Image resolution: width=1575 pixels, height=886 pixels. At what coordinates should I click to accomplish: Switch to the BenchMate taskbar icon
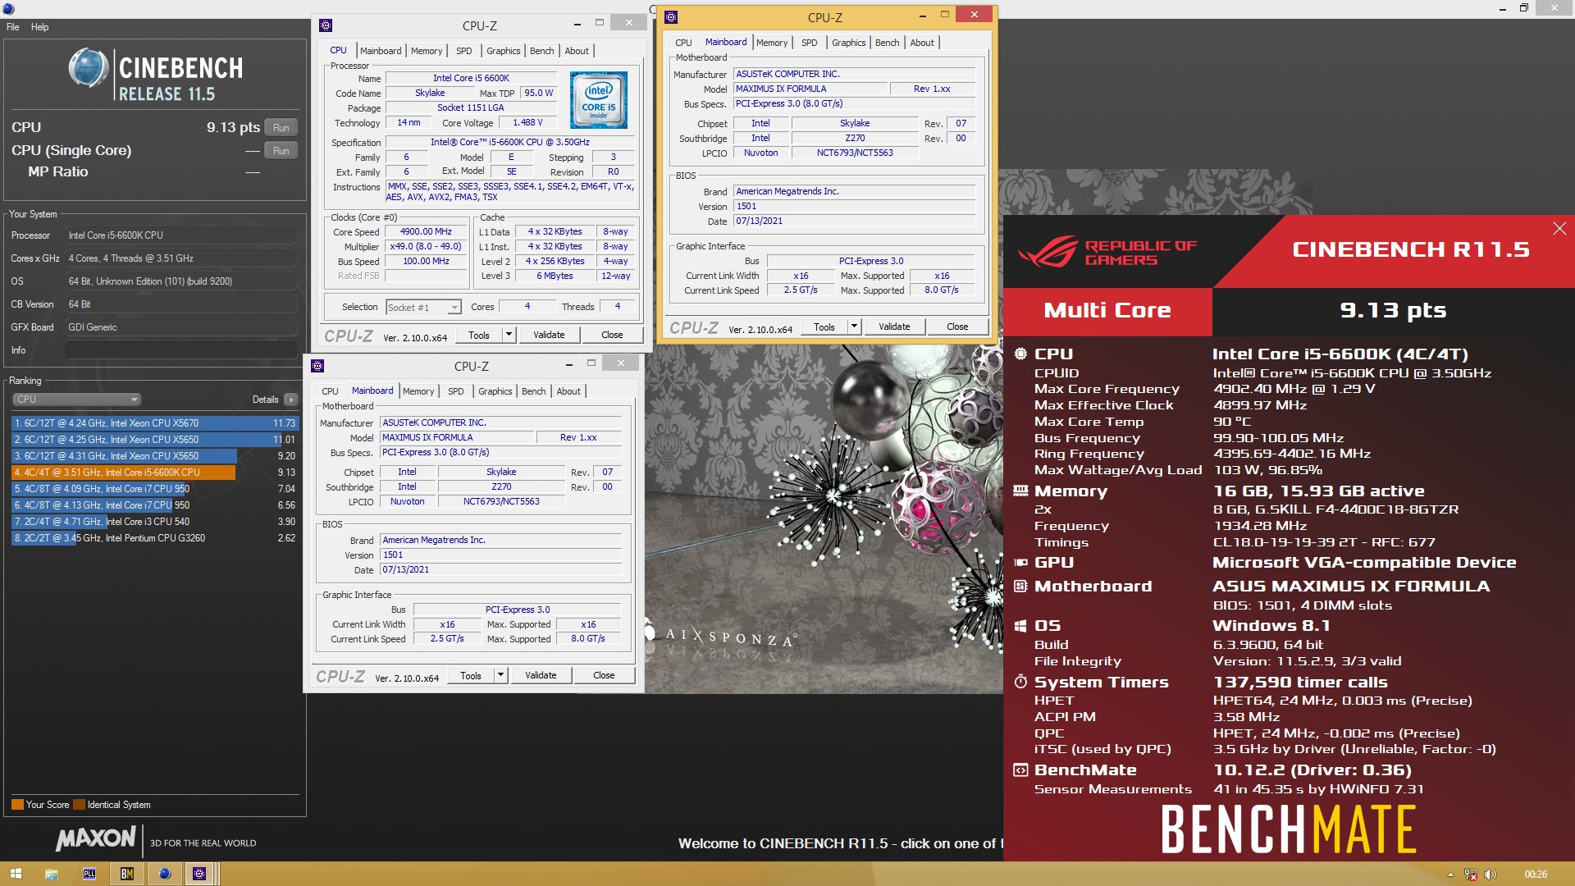(126, 874)
